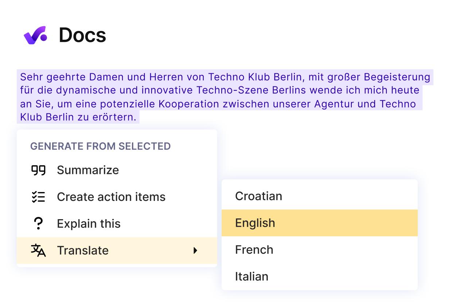This screenshot has height=307, width=452.
Task: Select Create action items
Action: tap(111, 197)
